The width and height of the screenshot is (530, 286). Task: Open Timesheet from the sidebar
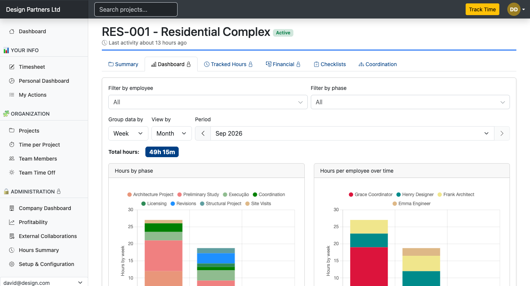[x=44, y=67]
